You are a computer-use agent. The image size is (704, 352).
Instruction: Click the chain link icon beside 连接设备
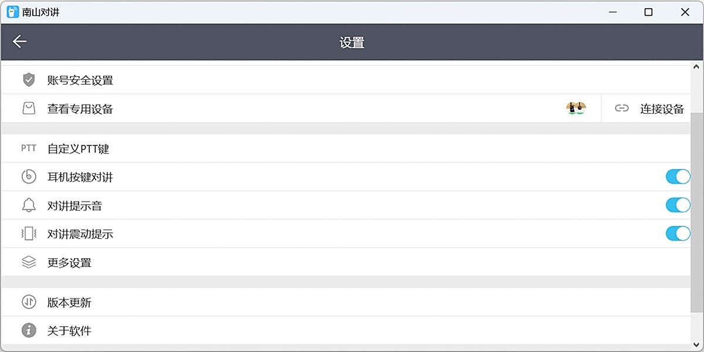(x=622, y=109)
